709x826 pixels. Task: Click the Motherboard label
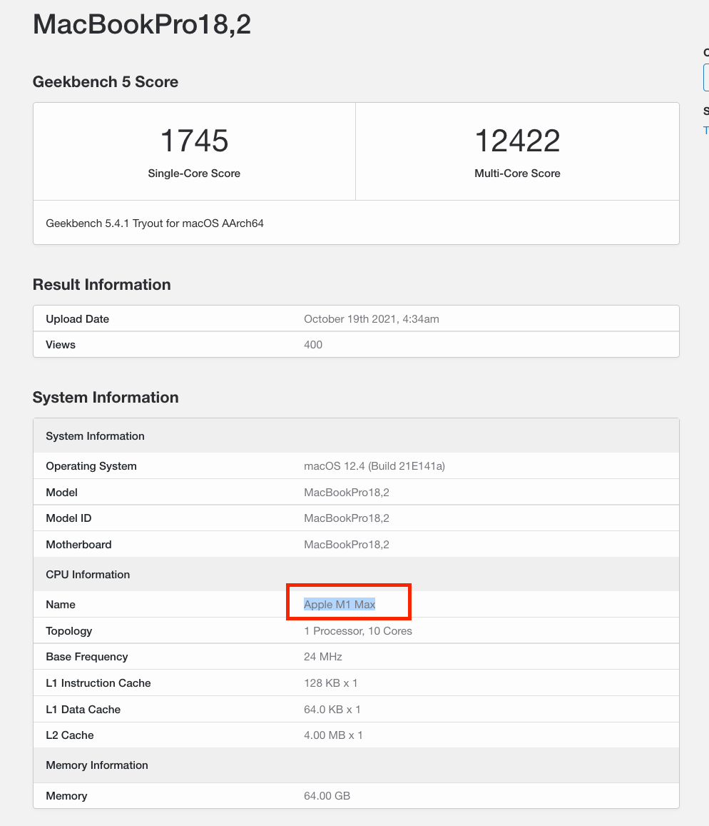(x=78, y=545)
